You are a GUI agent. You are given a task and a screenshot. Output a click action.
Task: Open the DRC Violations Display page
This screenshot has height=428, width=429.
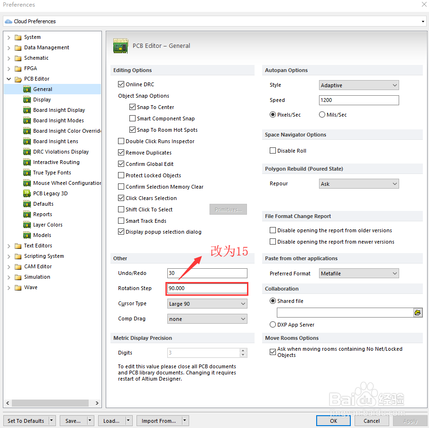click(61, 152)
